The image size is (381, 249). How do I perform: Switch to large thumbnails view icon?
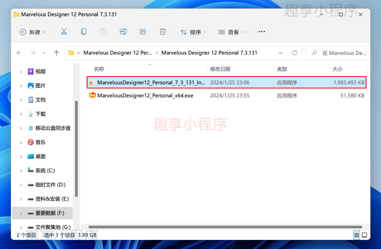[364, 235]
